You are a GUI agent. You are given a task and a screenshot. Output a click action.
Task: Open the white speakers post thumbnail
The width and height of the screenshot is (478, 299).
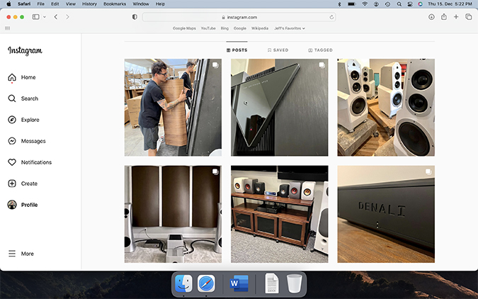tap(386, 107)
